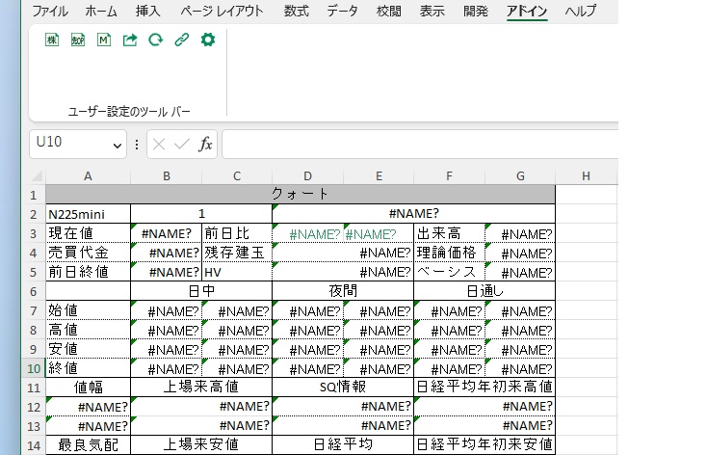Expand the Name Box dropdown arrow
Image resolution: width=707 pixels, height=455 pixels.
[x=118, y=145]
